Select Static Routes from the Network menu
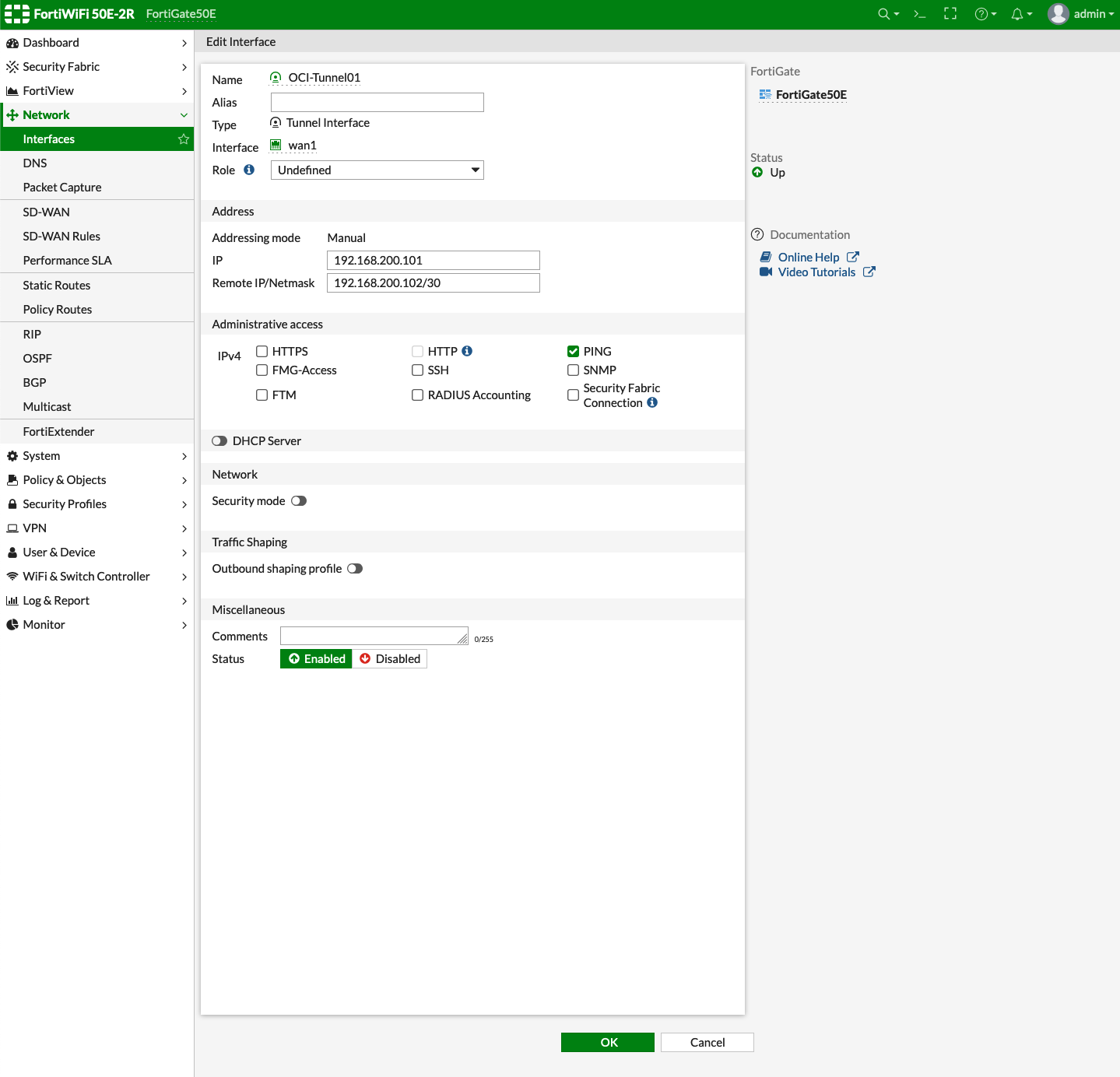The height and width of the screenshot is (1077, 1120). [x=56, y=285]
